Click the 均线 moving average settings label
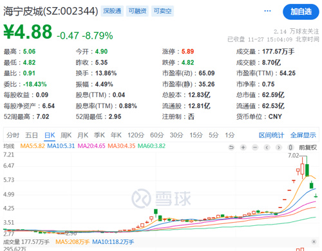The width and height of the screenshot is (322, 251). coord(9,146)
